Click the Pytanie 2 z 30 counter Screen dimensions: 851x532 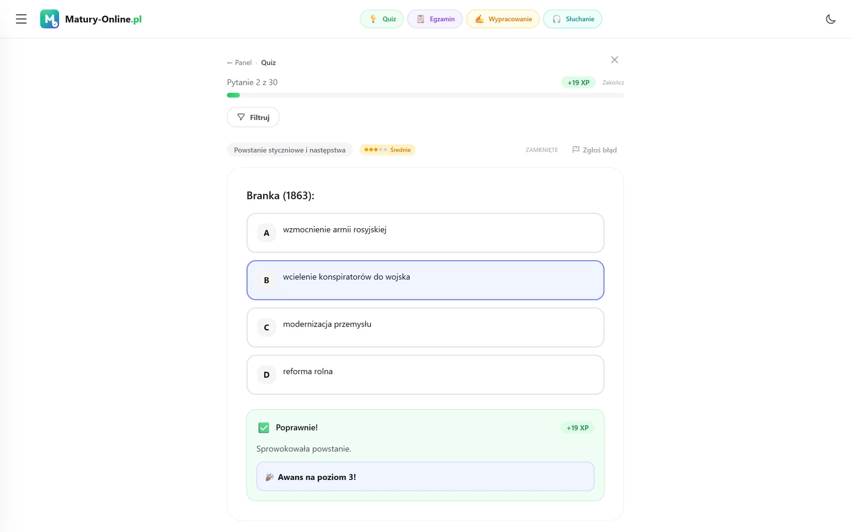point(252,82)
